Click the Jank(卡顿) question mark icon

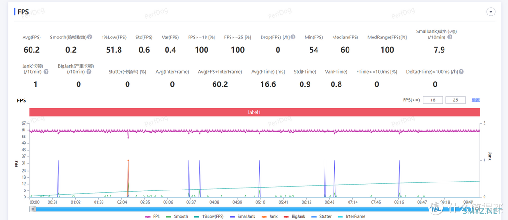[x=46, y=72]
